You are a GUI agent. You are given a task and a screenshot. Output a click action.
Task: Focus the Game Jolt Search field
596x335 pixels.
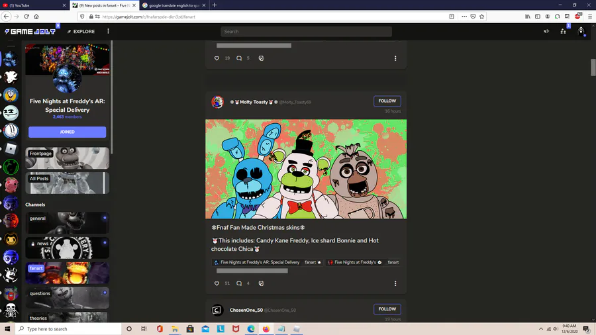click(306, 32)
